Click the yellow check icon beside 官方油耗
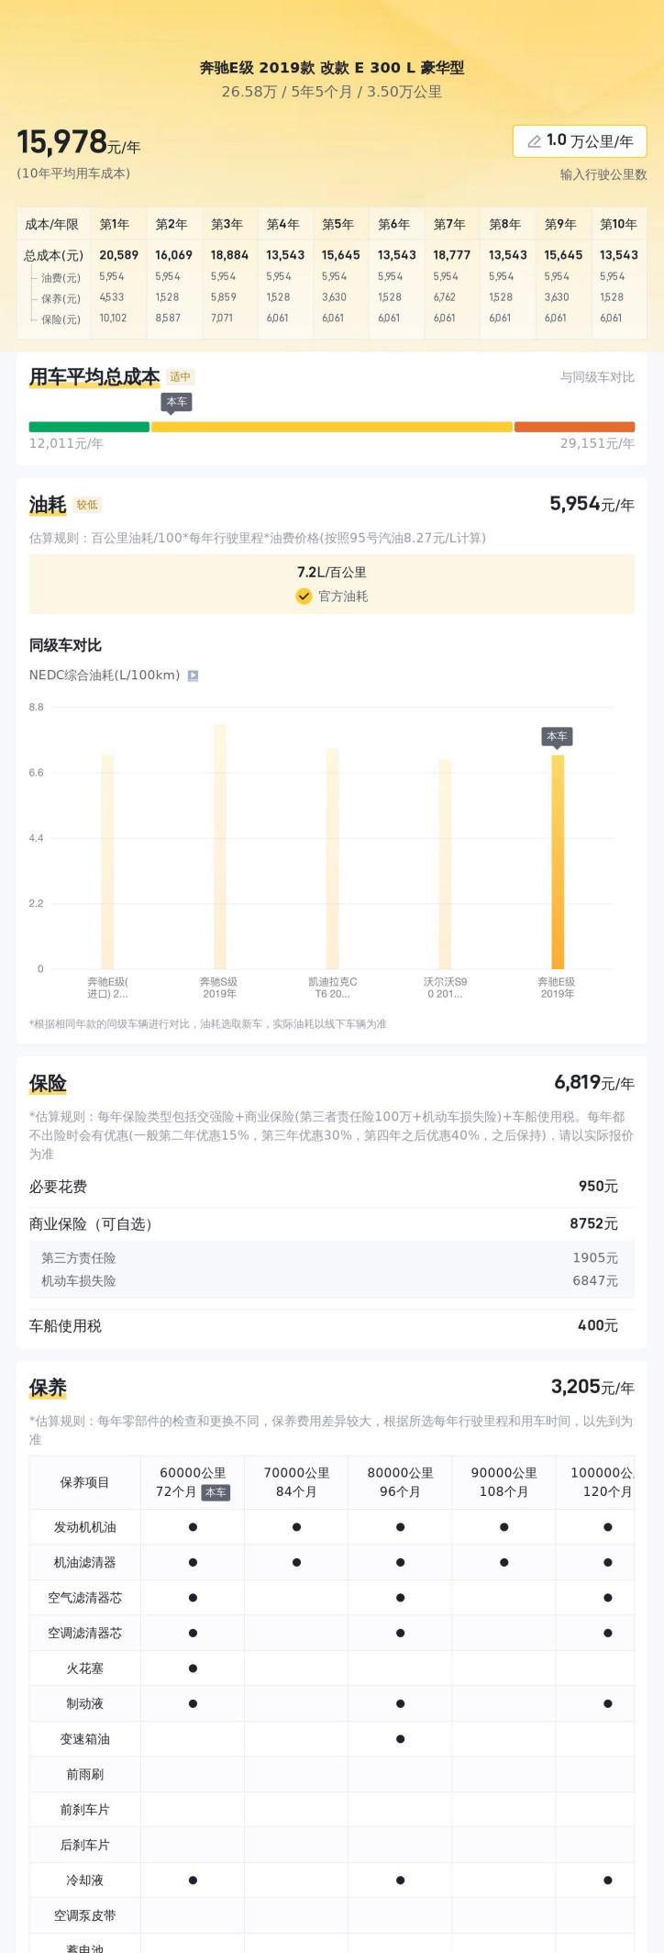Image resolution: width=664 pixels, height=1953 pixels. (x=304, y=597)
